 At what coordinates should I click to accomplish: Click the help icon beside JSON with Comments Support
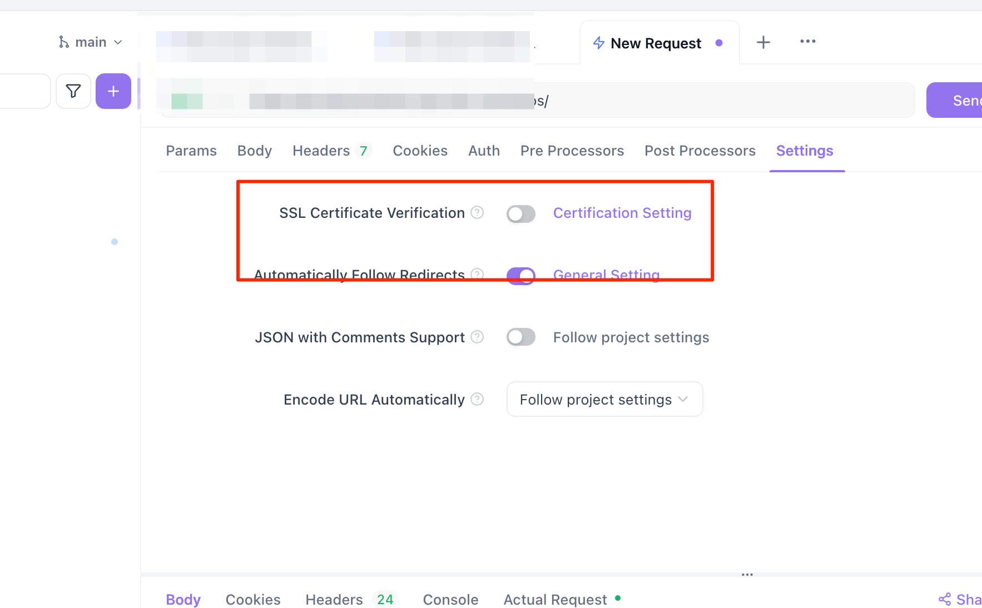[x=477, y=337]
